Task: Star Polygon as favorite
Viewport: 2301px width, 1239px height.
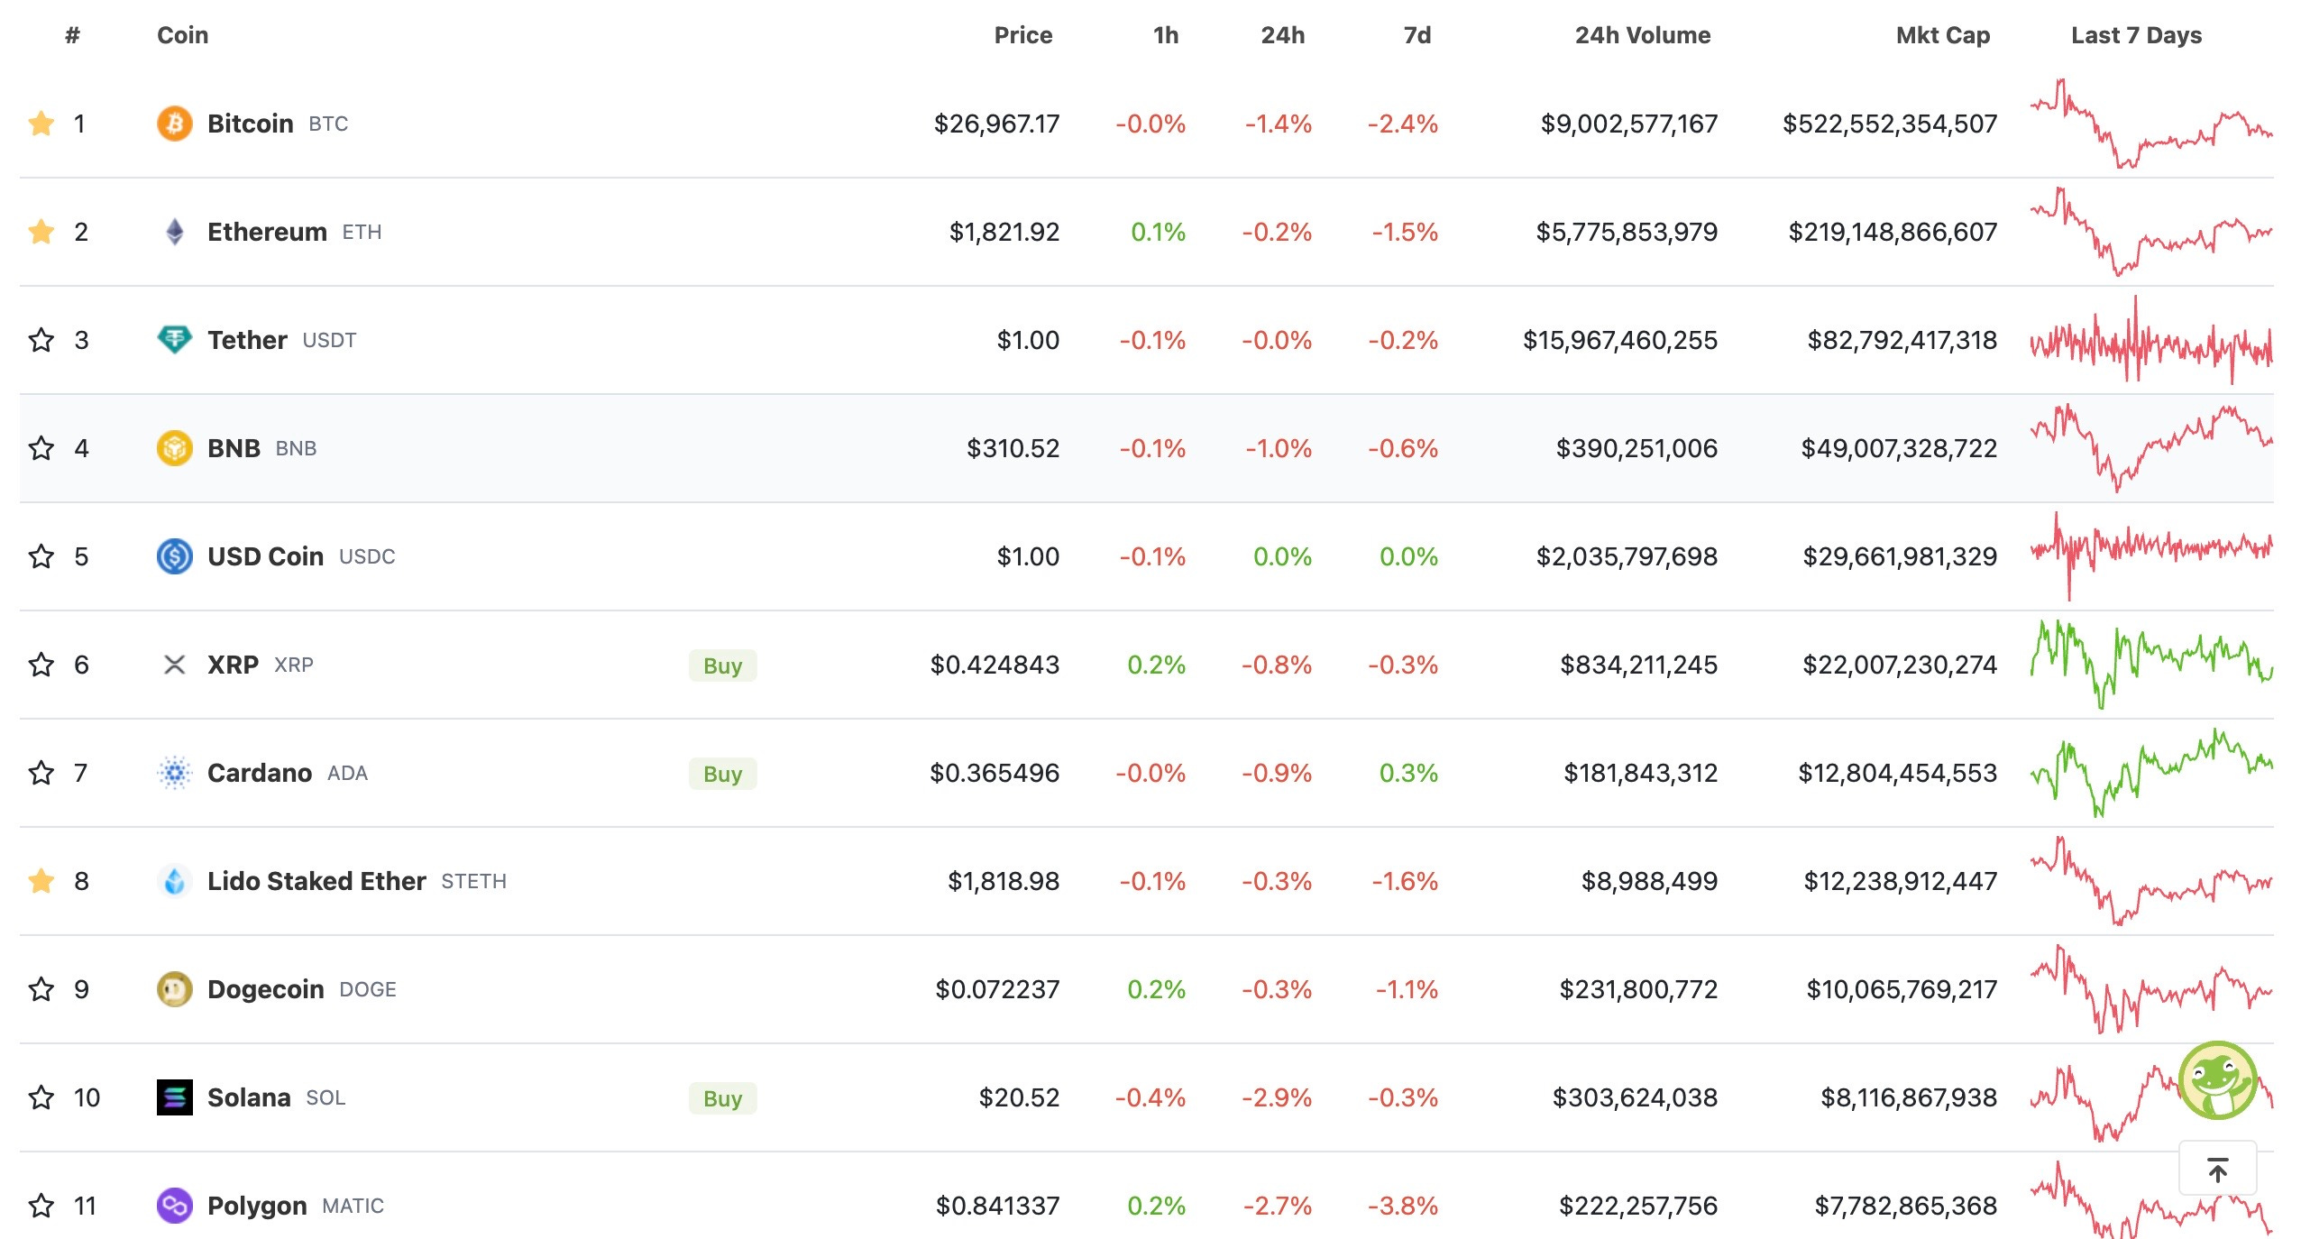Action: click(x=41, y=1206)
